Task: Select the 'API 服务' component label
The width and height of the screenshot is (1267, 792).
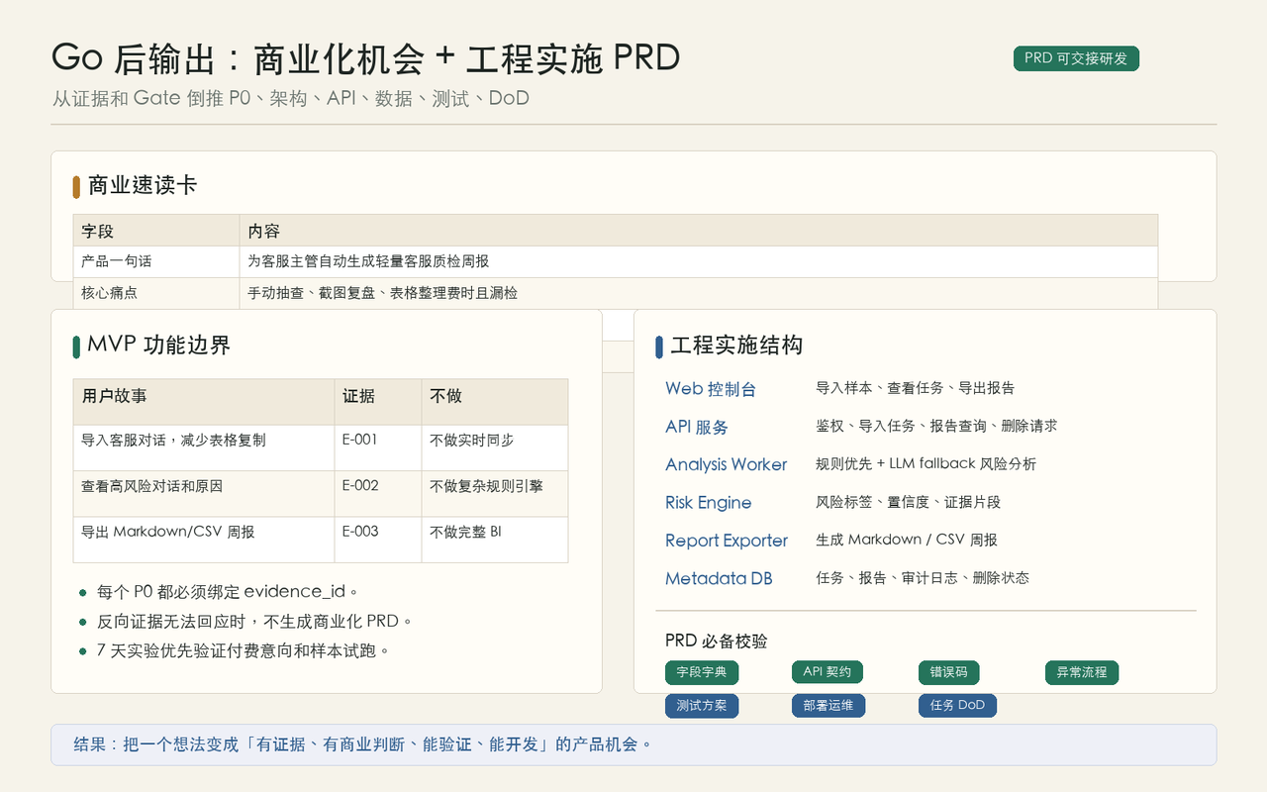Action: tap(697, 427)
